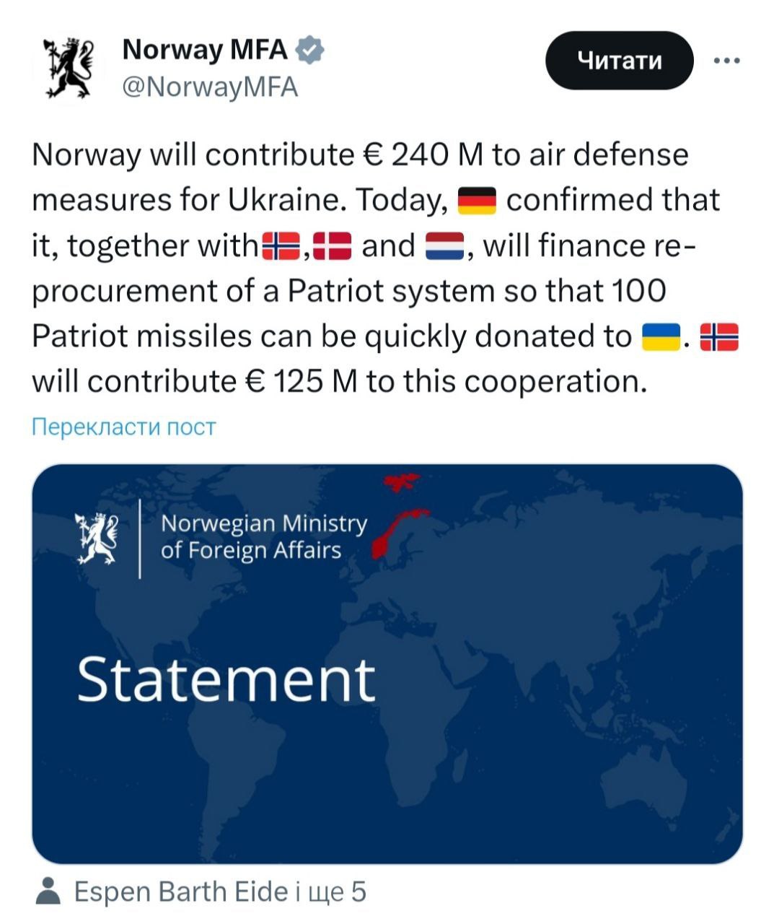The image size is (774, 924).
Task: Click the lion crest inside Statement image
Action: [97, 538]
